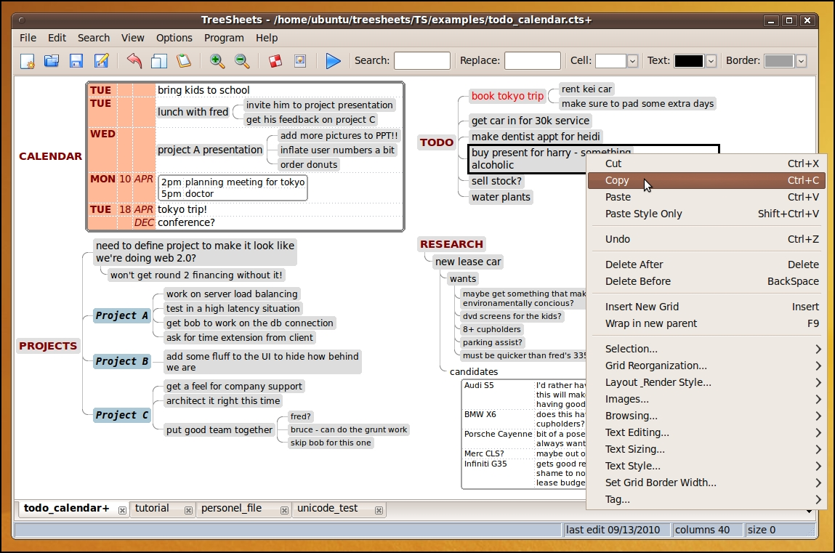Expand the Browsing... submenu
The image size is (835, 553).
(707, 416)
